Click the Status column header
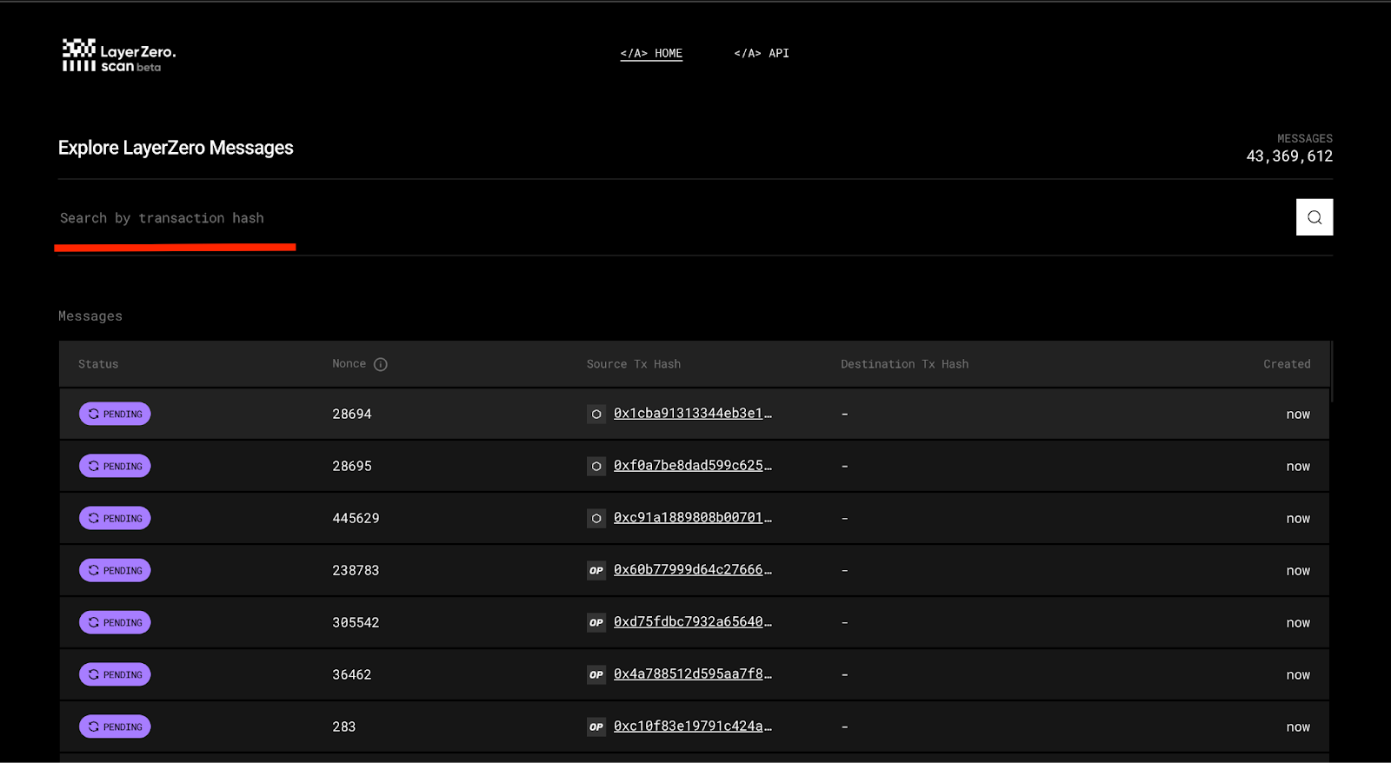This screenshot has width=1391, height=763. pos(98,364)
